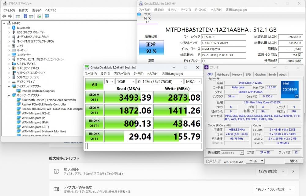Image resolution: width=306 pixels, height=196 pixels.
Task: Click the CrystalDiskInfo title bar icon
Action: point(141,3)
